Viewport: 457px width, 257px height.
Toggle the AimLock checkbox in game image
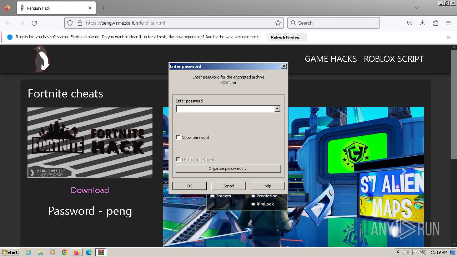253,204
